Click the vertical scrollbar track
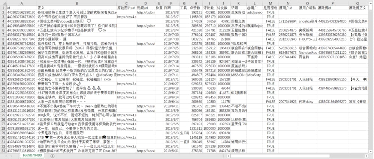Screen dimensions: 374x159 [x=371, y=79]
